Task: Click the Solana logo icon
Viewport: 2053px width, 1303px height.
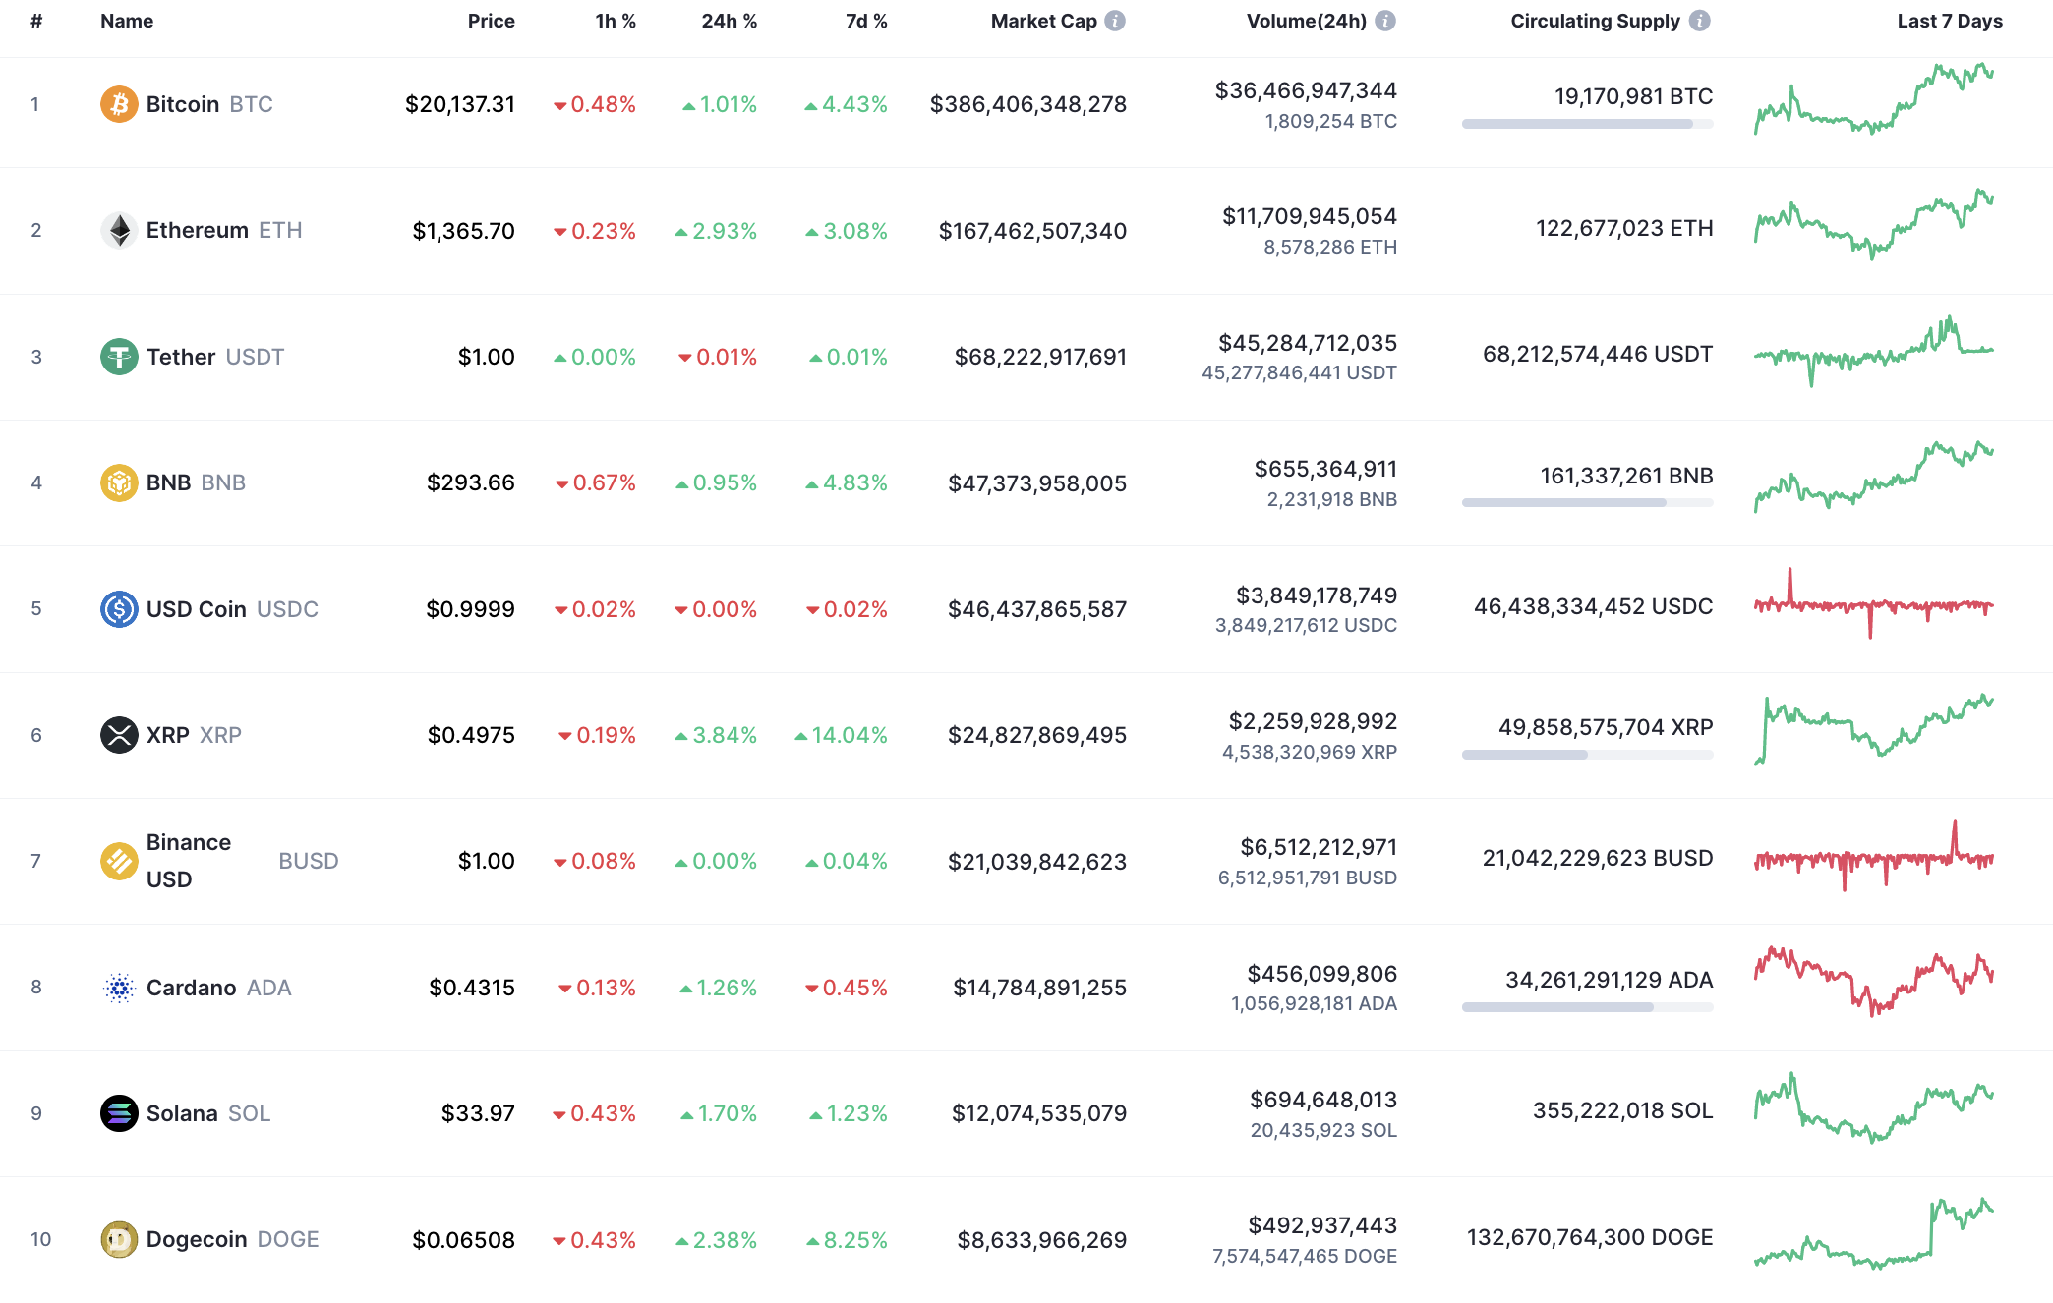Action: (x=119, y=1112)
